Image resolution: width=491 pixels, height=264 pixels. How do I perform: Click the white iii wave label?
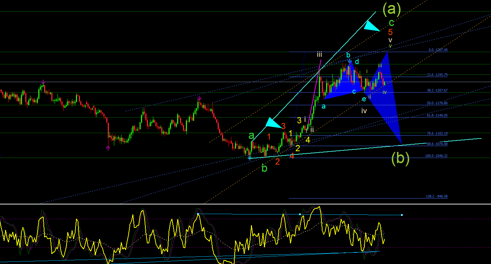point(320,55)
